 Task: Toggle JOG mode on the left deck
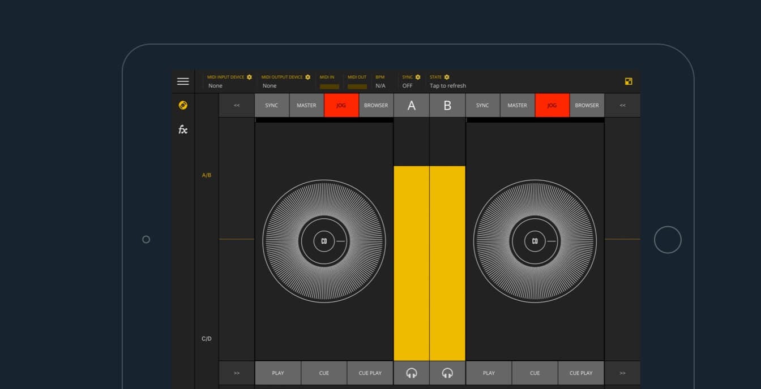(x=341, y=105)
